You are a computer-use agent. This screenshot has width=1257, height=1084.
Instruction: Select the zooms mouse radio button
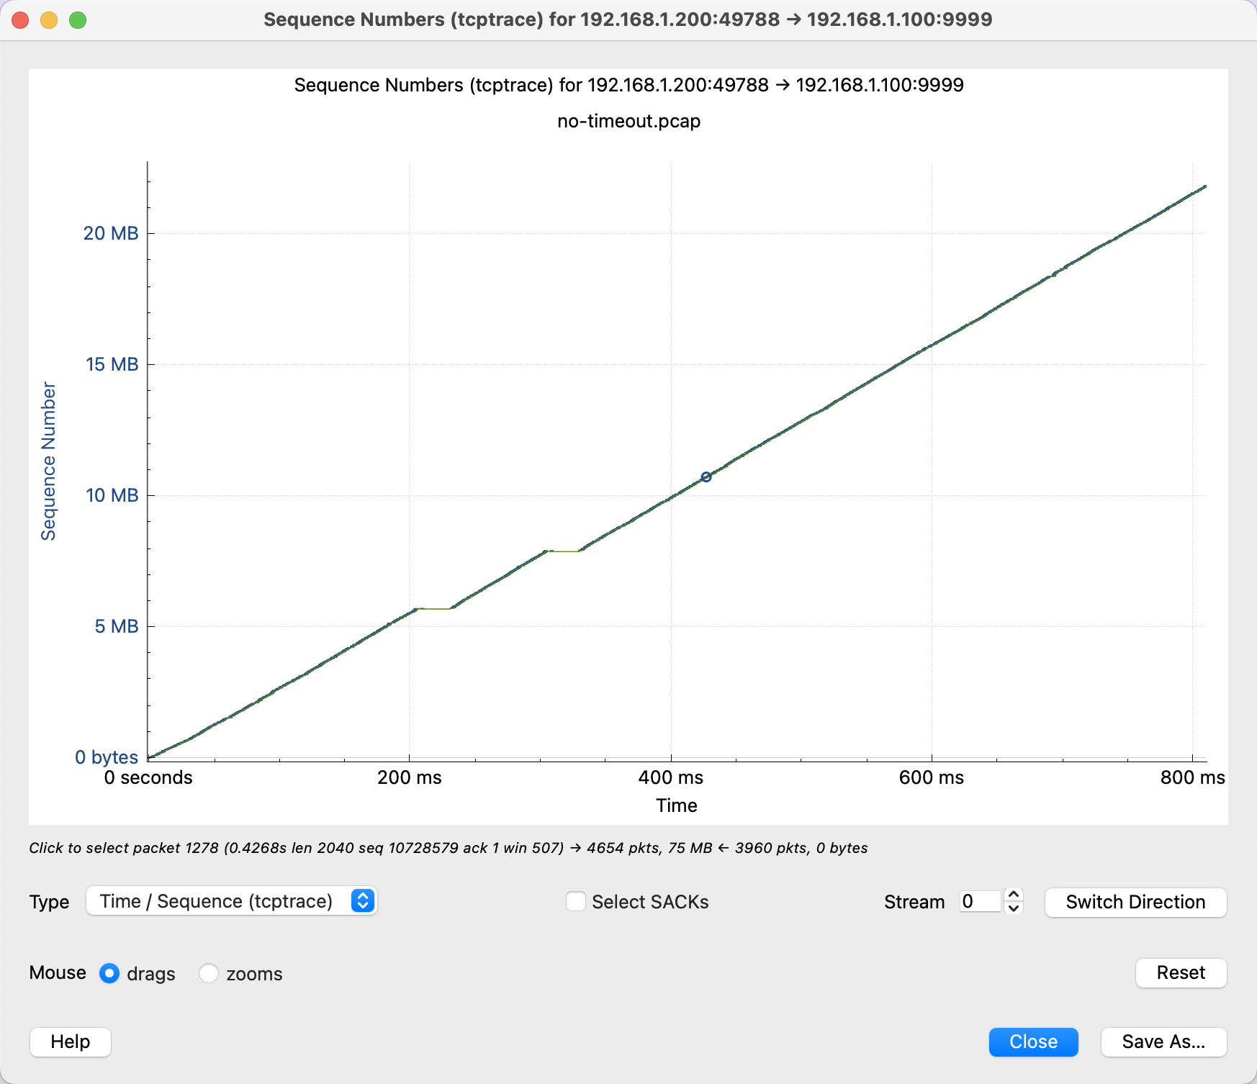(x=209, y=973)
